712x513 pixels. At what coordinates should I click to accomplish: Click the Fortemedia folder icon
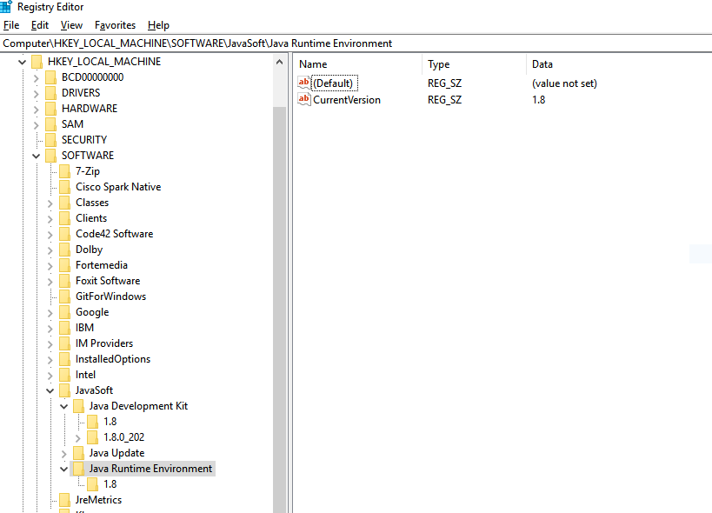tap(65, 265)
